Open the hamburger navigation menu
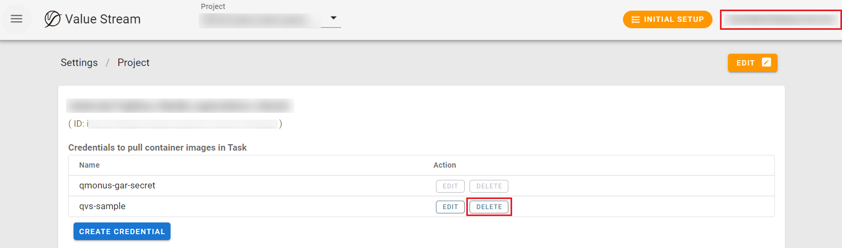 pyautogui.click(x=17, y=19)
